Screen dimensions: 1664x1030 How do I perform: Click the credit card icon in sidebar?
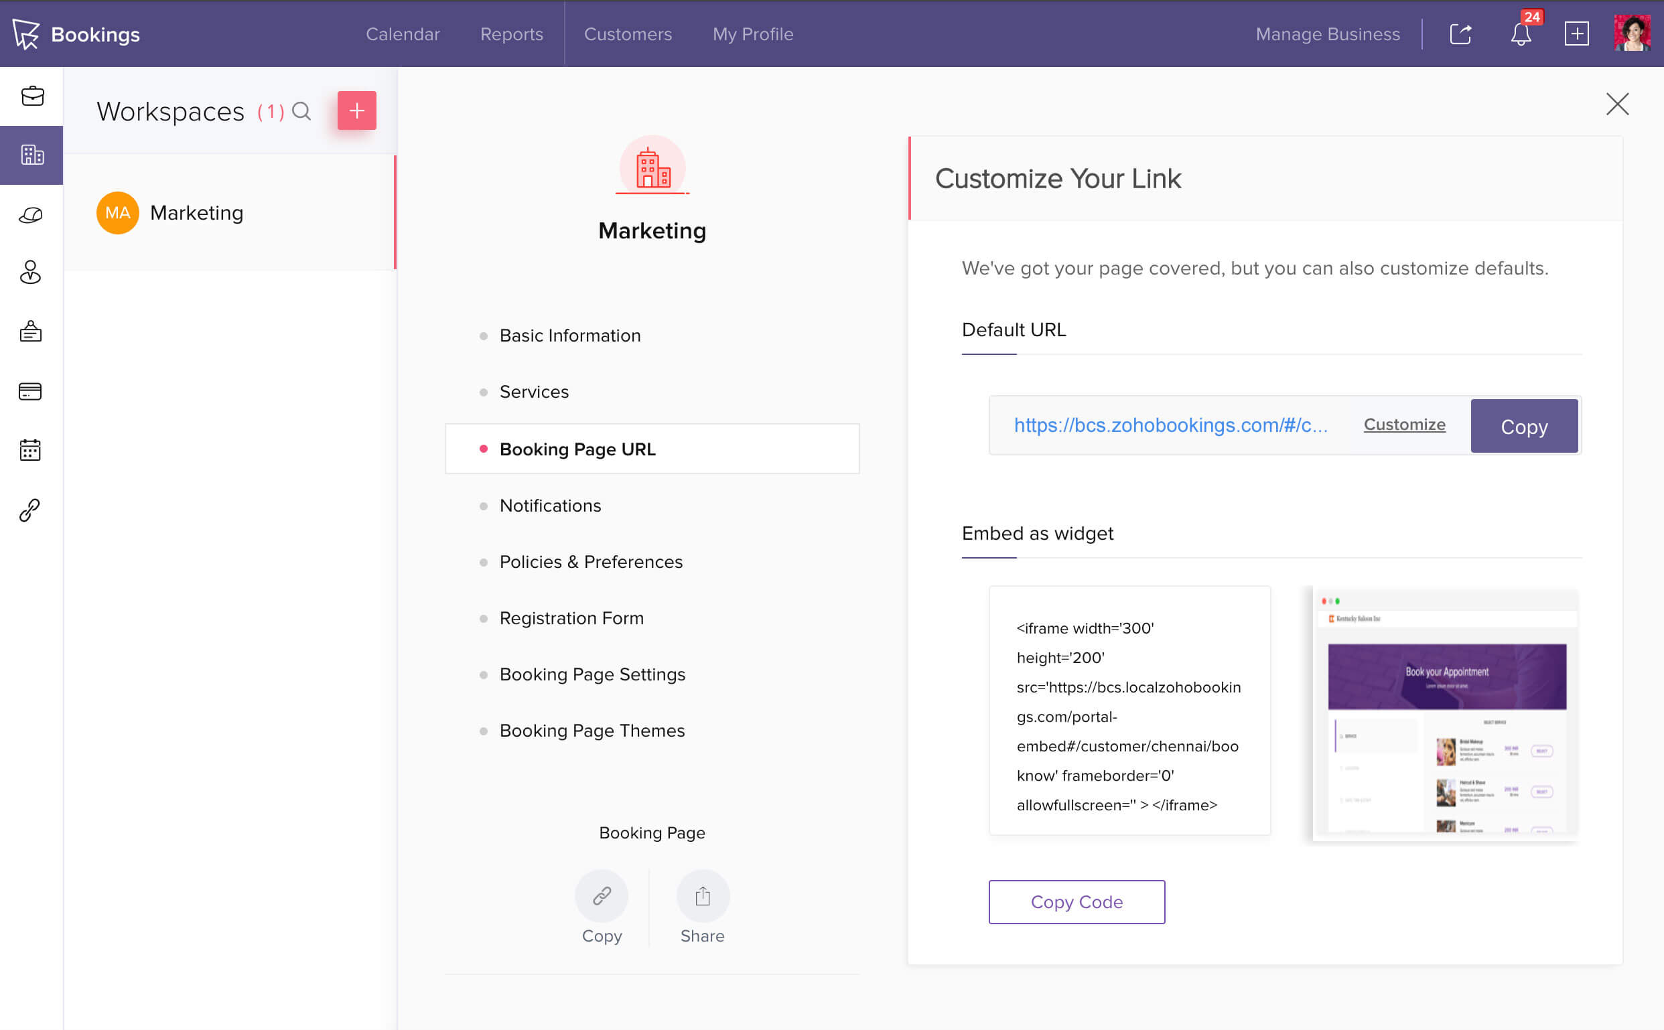tap(30, 391)
